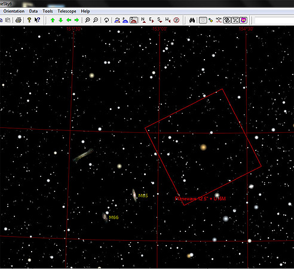Click the red circled Z zenith icon
Viewport: 294px width, 269px height.
tap(176, 20)
